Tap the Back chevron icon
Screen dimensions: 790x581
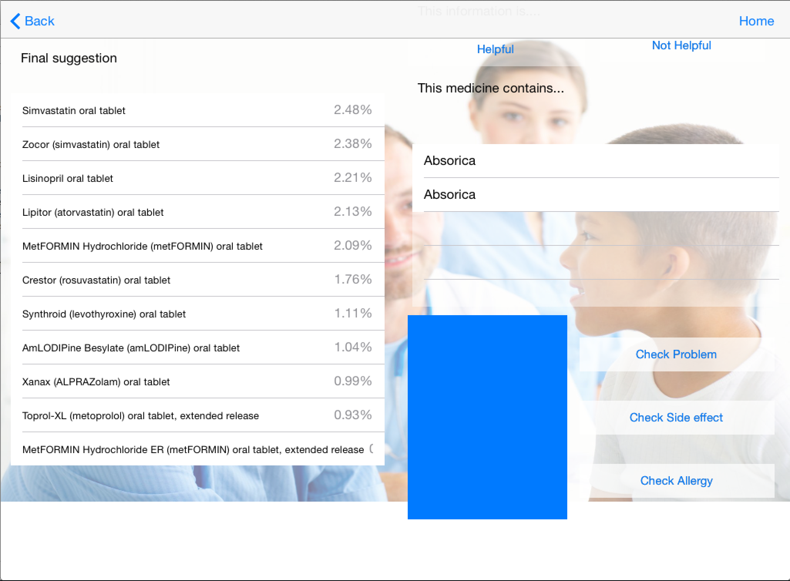coord(15,21)
